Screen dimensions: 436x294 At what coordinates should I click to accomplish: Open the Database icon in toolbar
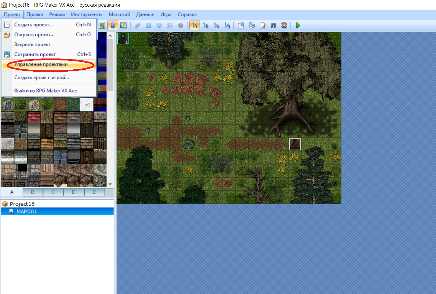(x=241, y=25)
